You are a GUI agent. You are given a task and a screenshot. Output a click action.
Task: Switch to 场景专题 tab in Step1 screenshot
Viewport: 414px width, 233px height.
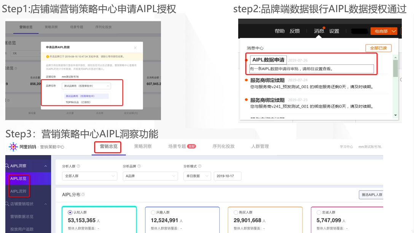click(76, 27)
